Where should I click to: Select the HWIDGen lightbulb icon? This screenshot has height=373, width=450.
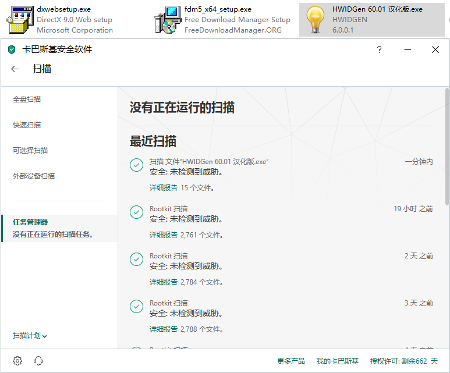tap(316, 20)
